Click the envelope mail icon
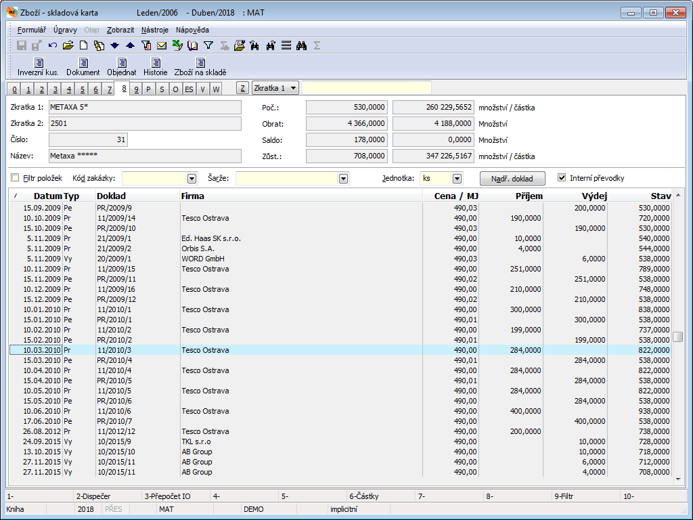The image size is (693, 520). coord(162,46)
